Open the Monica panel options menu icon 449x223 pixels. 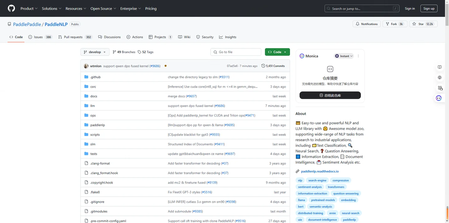[x=358, y=56]
